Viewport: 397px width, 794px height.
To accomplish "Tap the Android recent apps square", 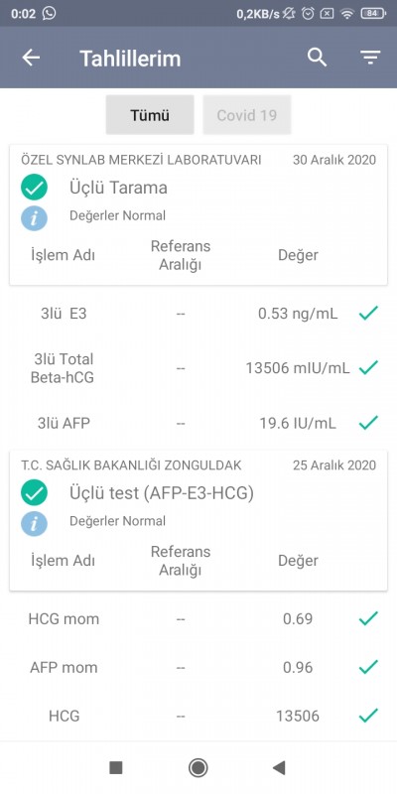I will click(x=116, y=767).
